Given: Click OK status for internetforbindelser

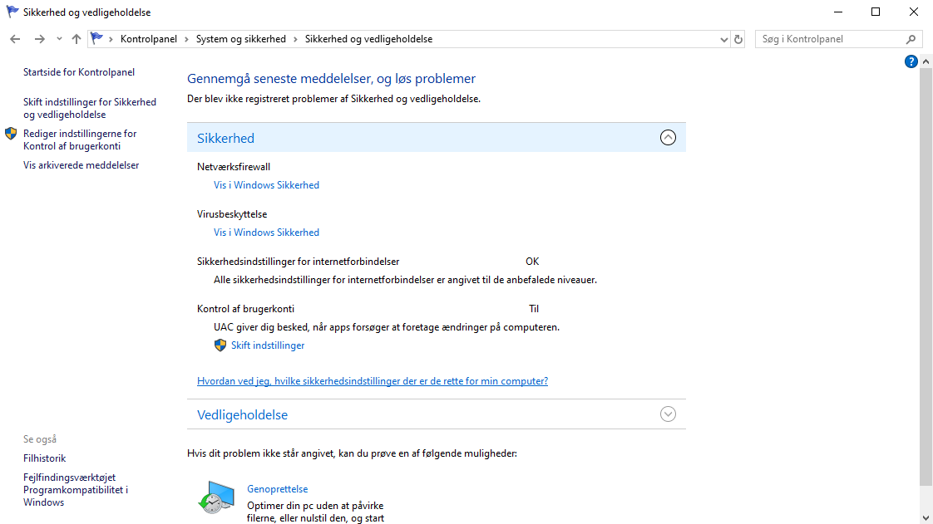Looking at the screenshot, I should (x=532, y=262).
